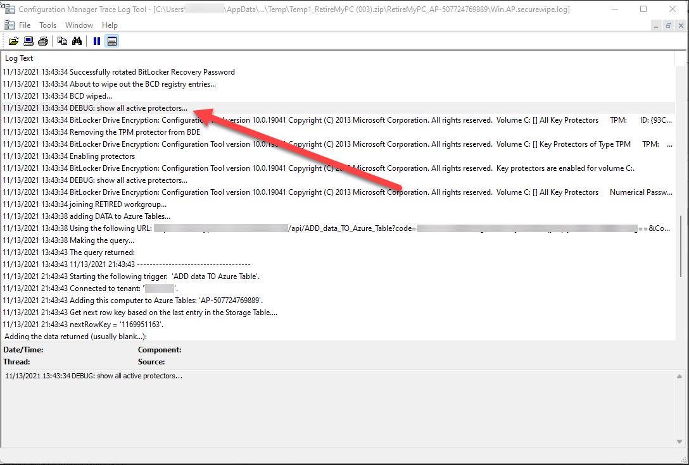Click the Source label in the details area

tap(151, 362)
